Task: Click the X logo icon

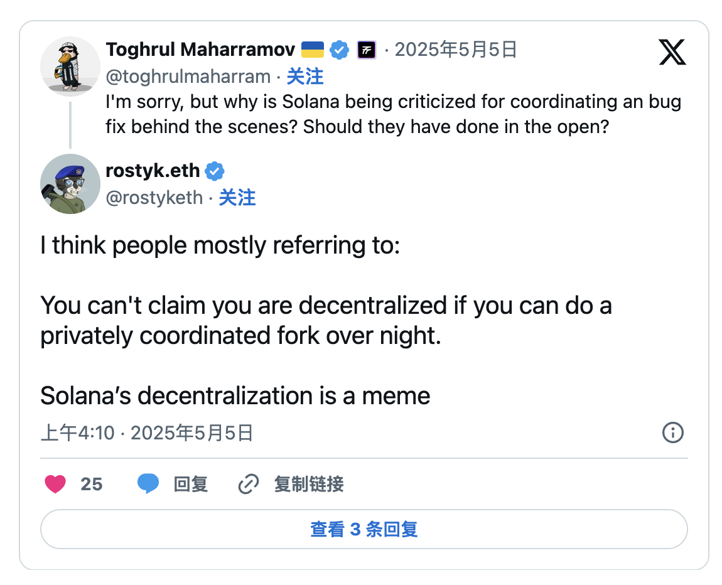Action: (672, 51)
